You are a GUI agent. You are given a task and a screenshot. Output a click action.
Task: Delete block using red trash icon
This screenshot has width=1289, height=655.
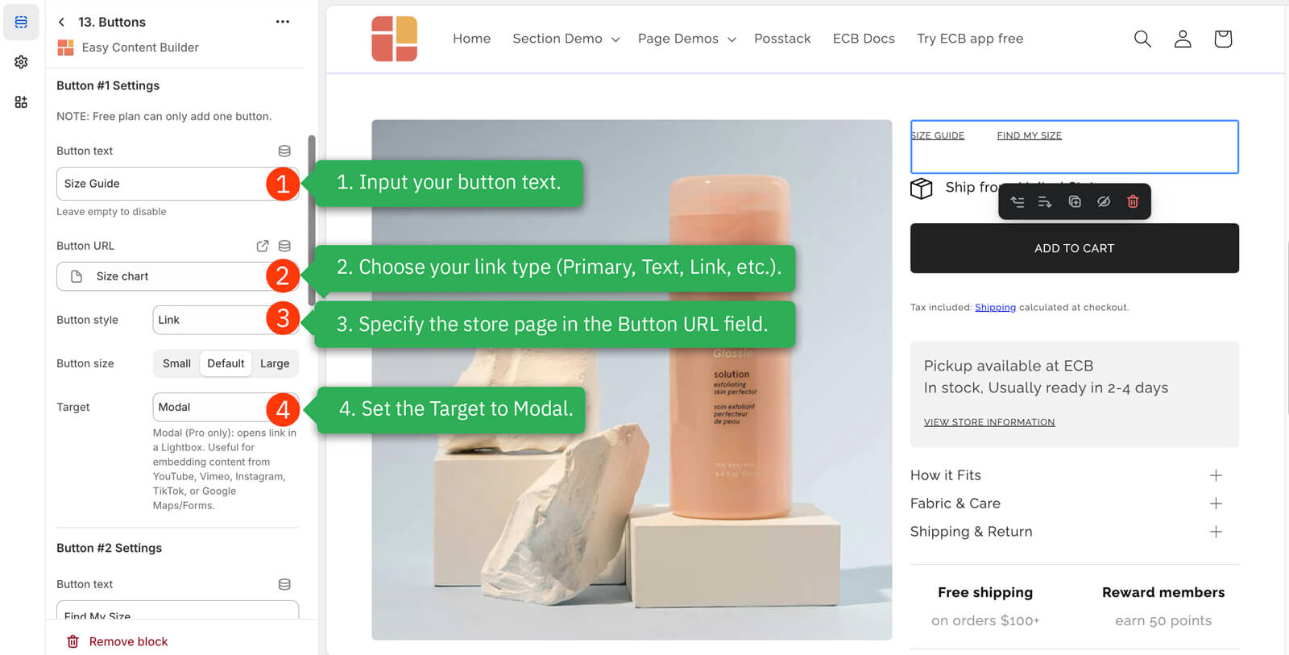point(1132,201)
